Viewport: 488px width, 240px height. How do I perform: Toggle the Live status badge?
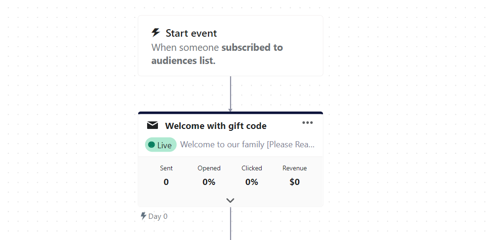(161, 145)
